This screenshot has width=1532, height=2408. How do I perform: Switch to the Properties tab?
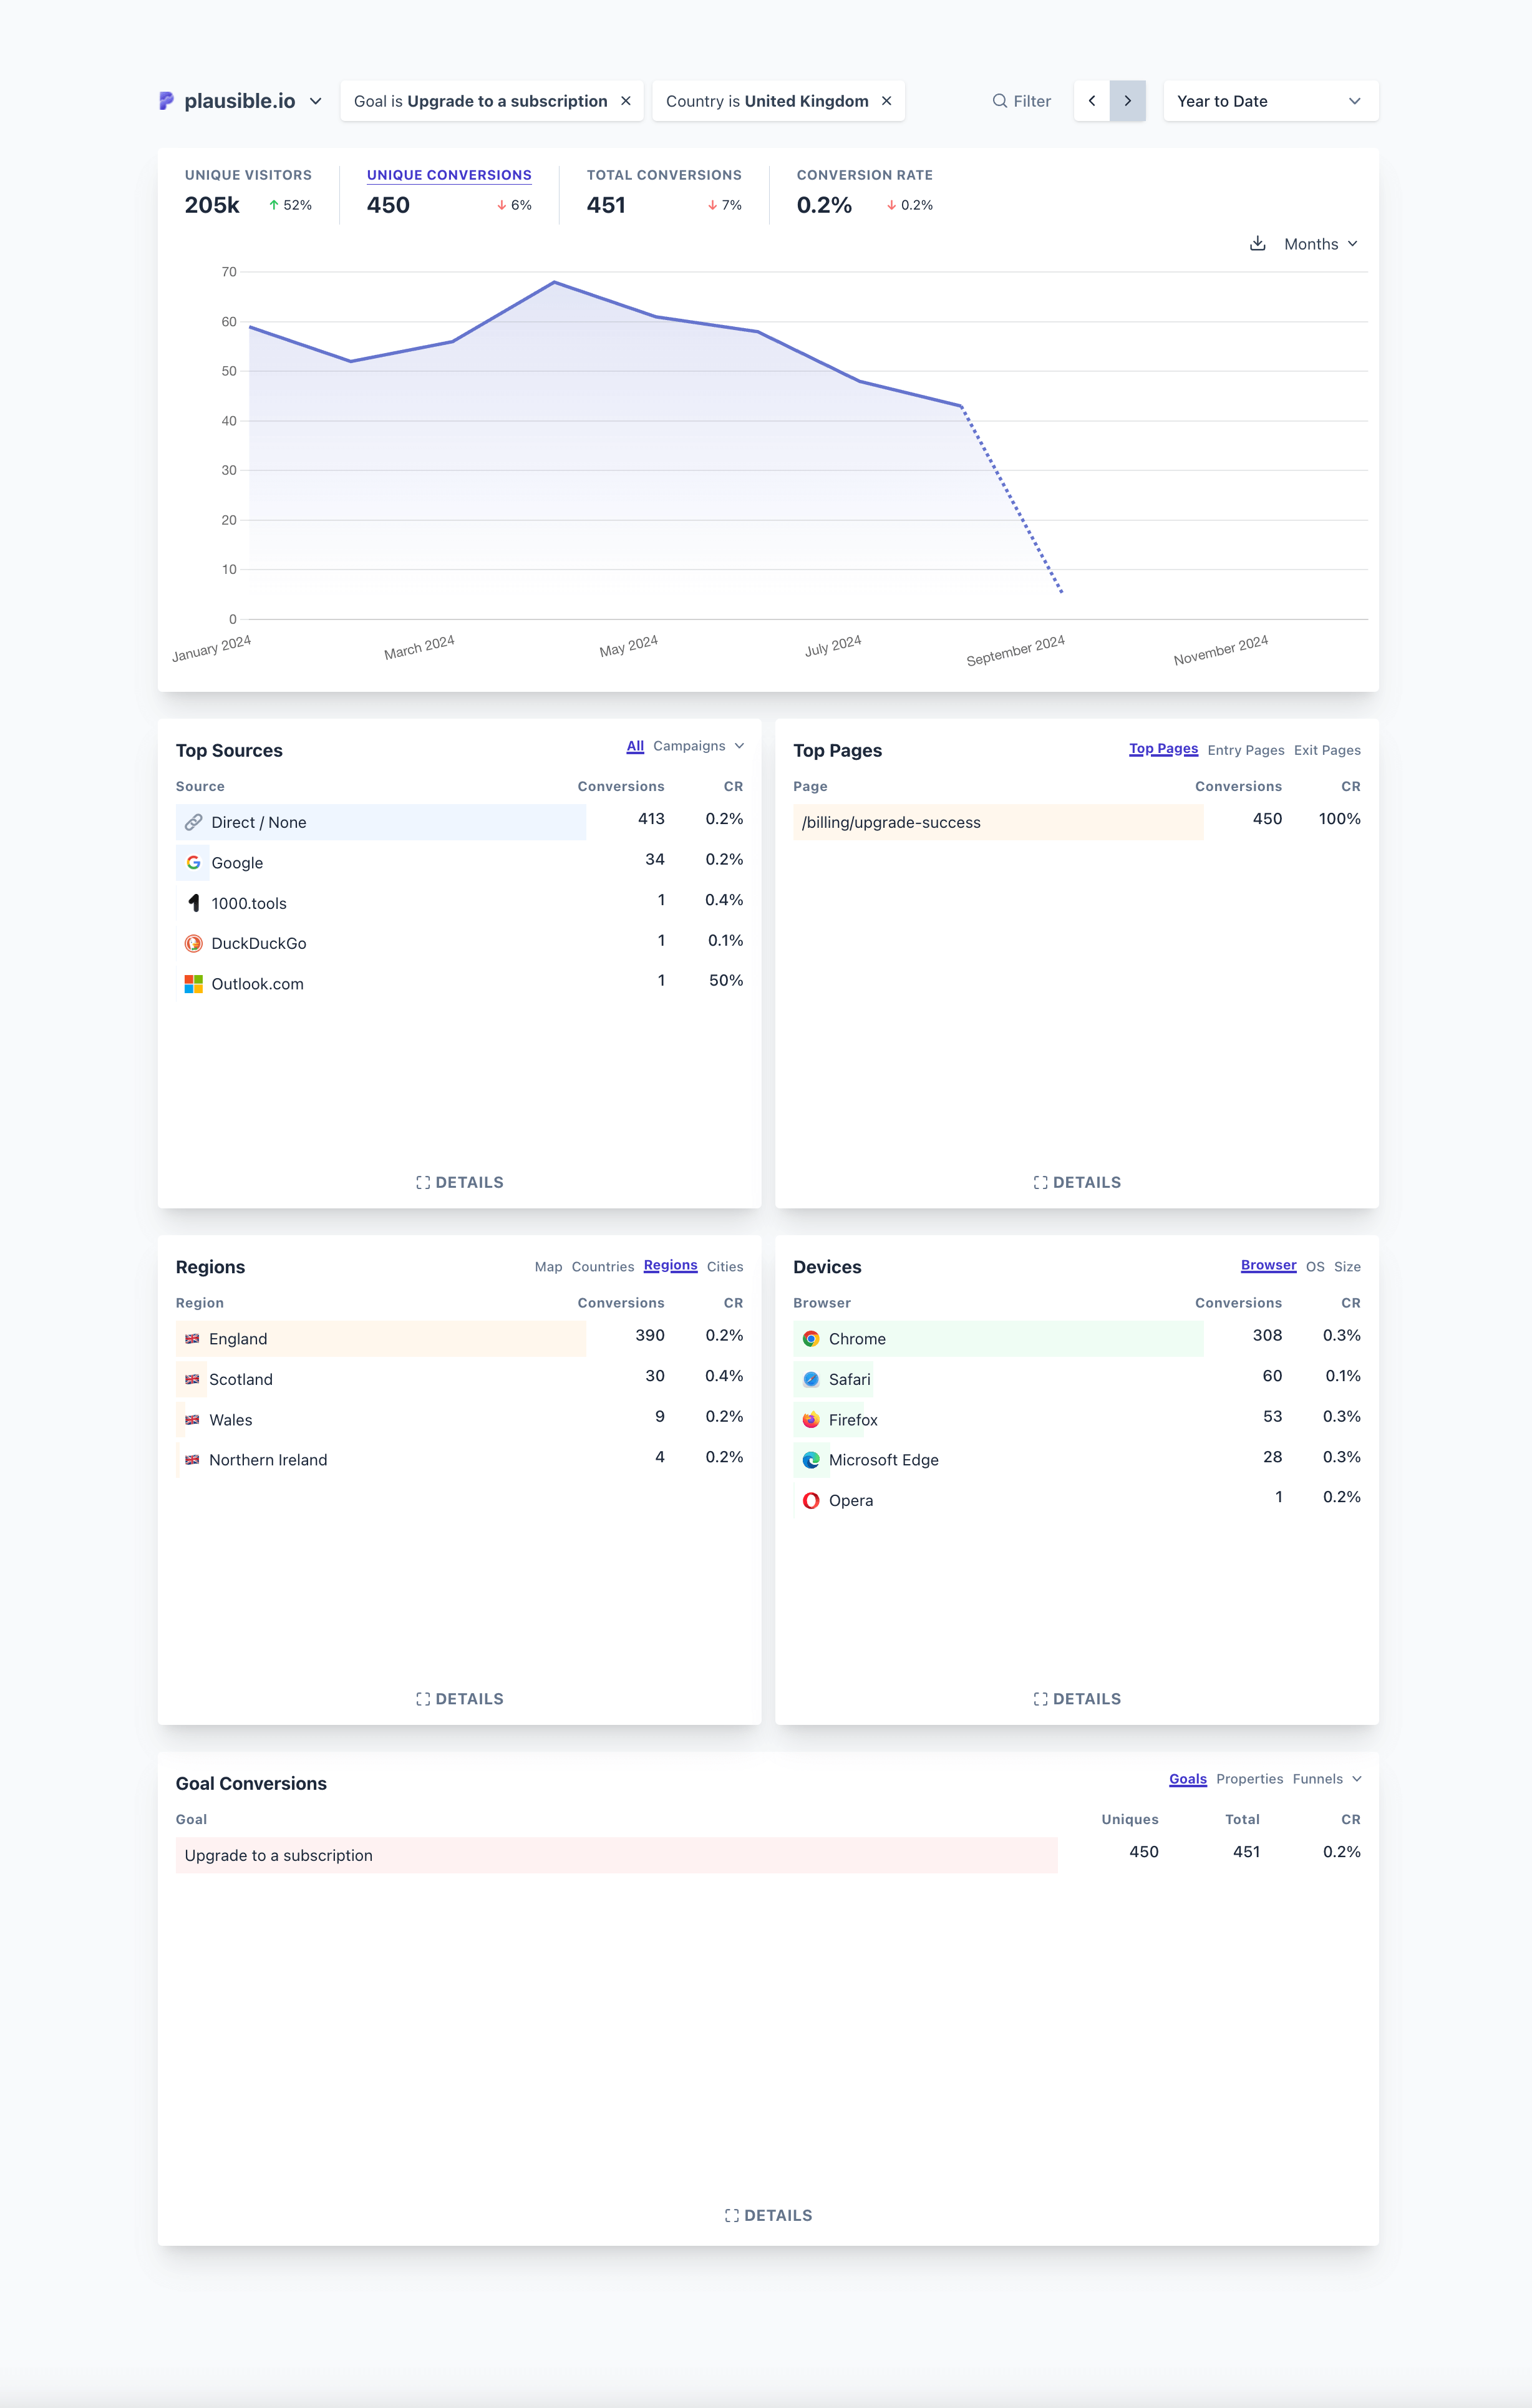pyautogui.click(x=1249, y=1779)
